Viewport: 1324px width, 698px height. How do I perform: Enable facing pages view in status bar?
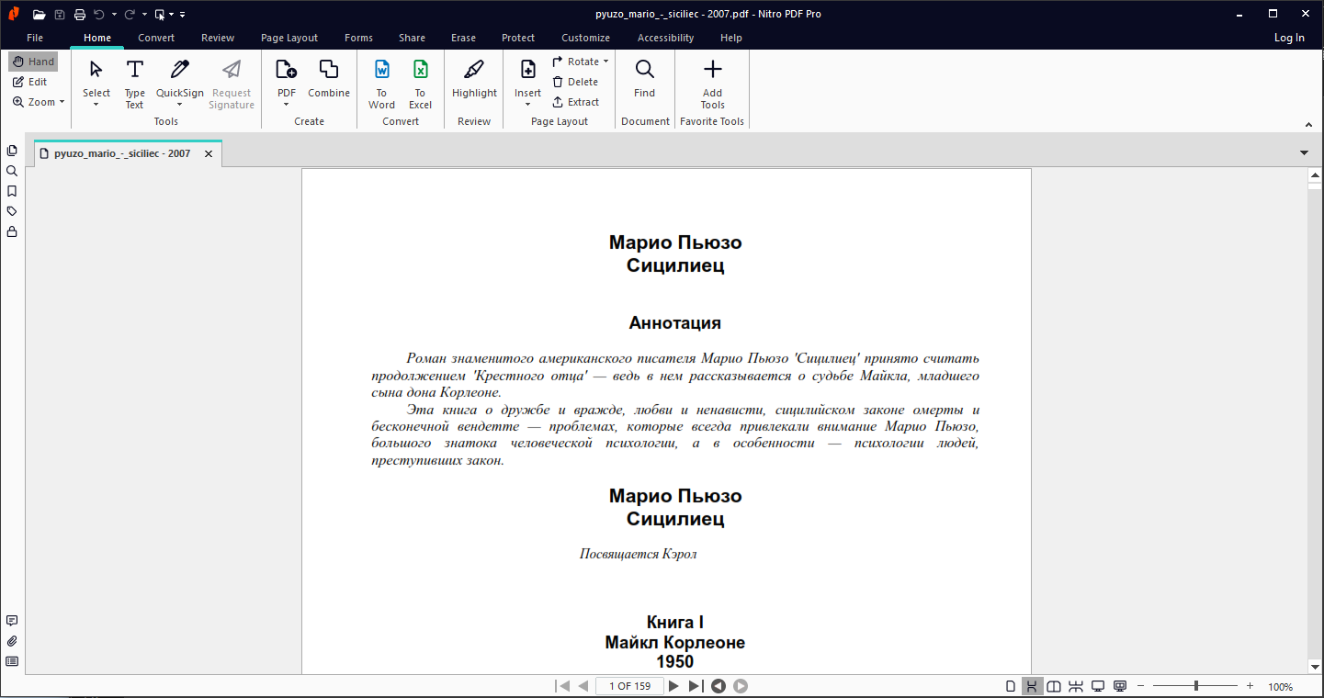(x=1054, y=686)
